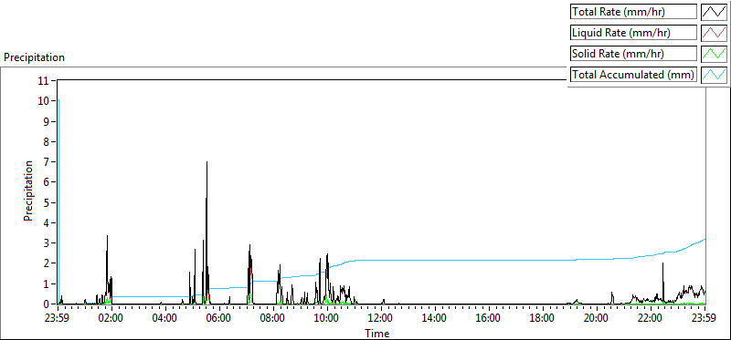Image resolution: width=731 pixels, height=340 pixels.
Task: Click the Total Accumulated blue line icon
Action: pyautogui.click(x=714, y=75)
